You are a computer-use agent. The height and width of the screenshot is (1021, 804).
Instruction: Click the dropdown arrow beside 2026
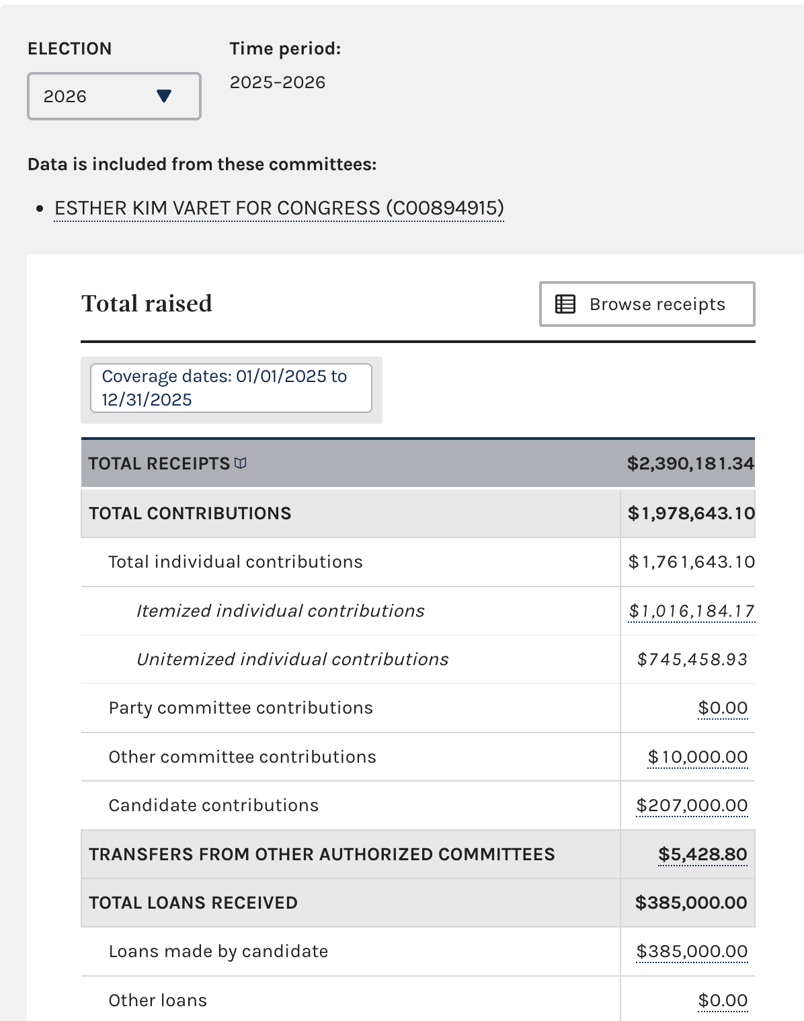pos(164,96)
